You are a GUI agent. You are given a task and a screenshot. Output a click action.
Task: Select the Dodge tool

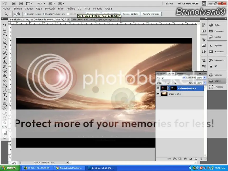tap(4, 85)
